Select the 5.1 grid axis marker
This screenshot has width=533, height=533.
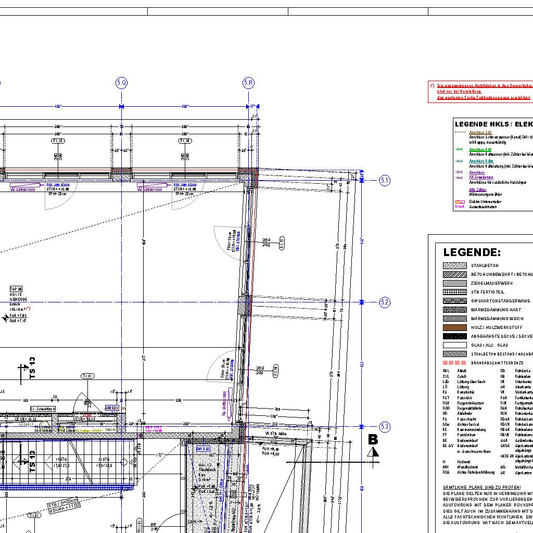[x=385, y=181]
